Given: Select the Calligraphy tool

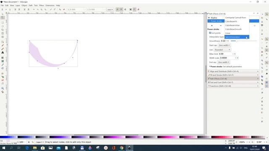Looking at the screenshot, I should (3, 49).
